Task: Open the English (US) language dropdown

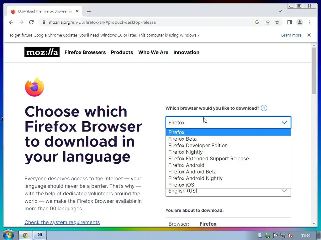Action: [228, 192]
